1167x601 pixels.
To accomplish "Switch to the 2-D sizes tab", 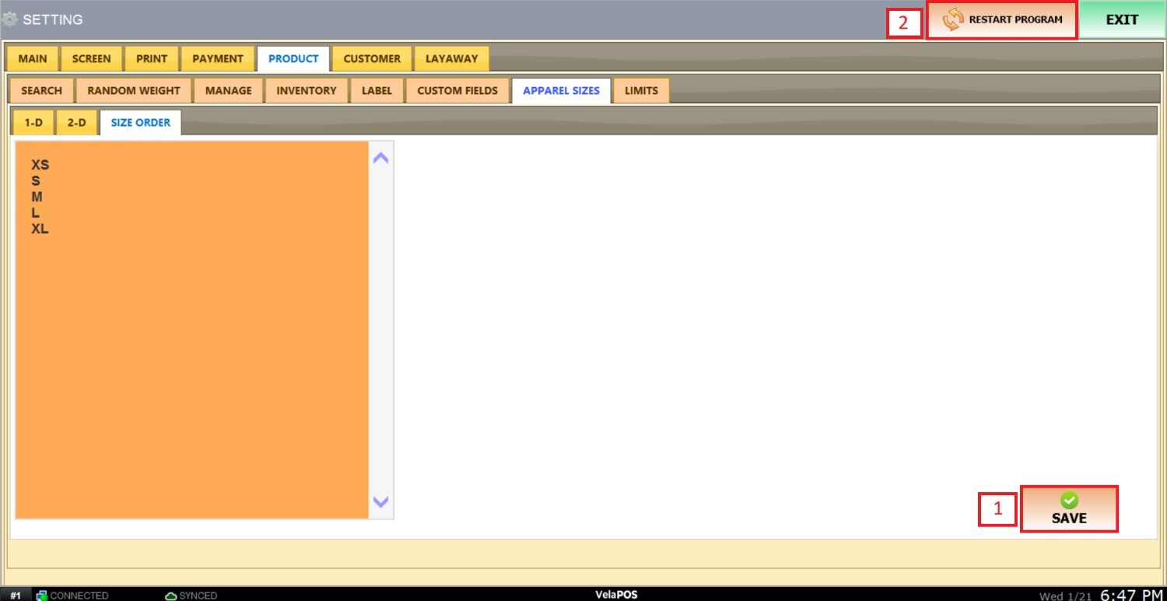I will [x=76, y=123].
